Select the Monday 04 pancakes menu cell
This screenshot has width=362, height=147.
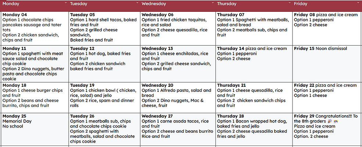point(35,28)
